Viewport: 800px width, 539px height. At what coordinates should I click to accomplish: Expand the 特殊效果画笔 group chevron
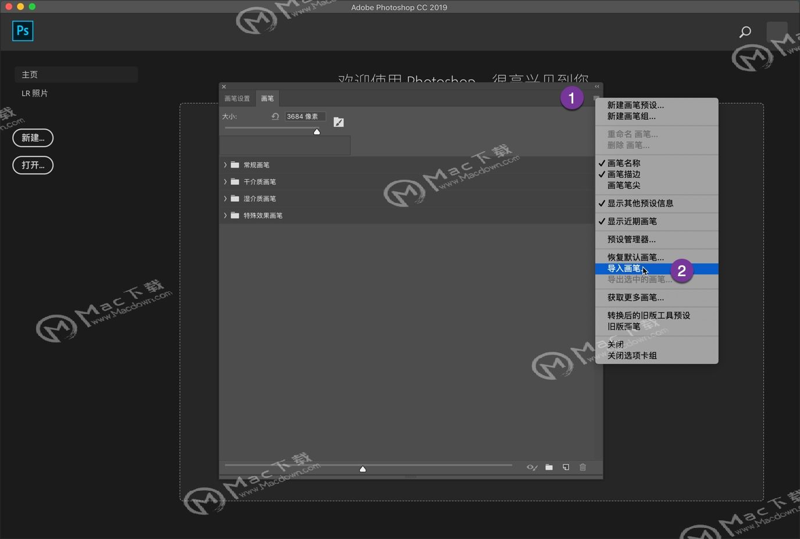pos(225,216)
